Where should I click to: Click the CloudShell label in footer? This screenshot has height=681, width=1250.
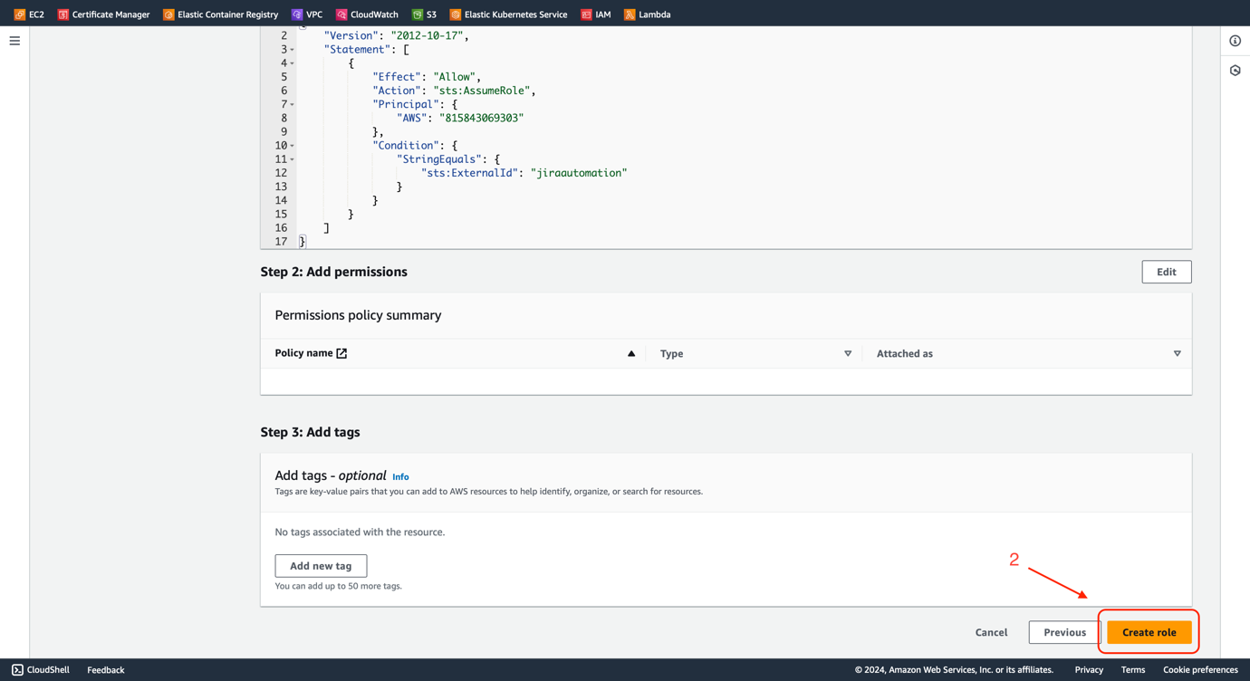coord(48,670)
